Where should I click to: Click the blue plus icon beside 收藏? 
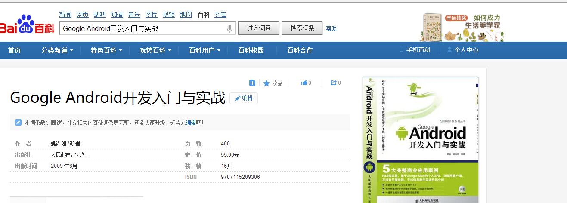point(252,83)
